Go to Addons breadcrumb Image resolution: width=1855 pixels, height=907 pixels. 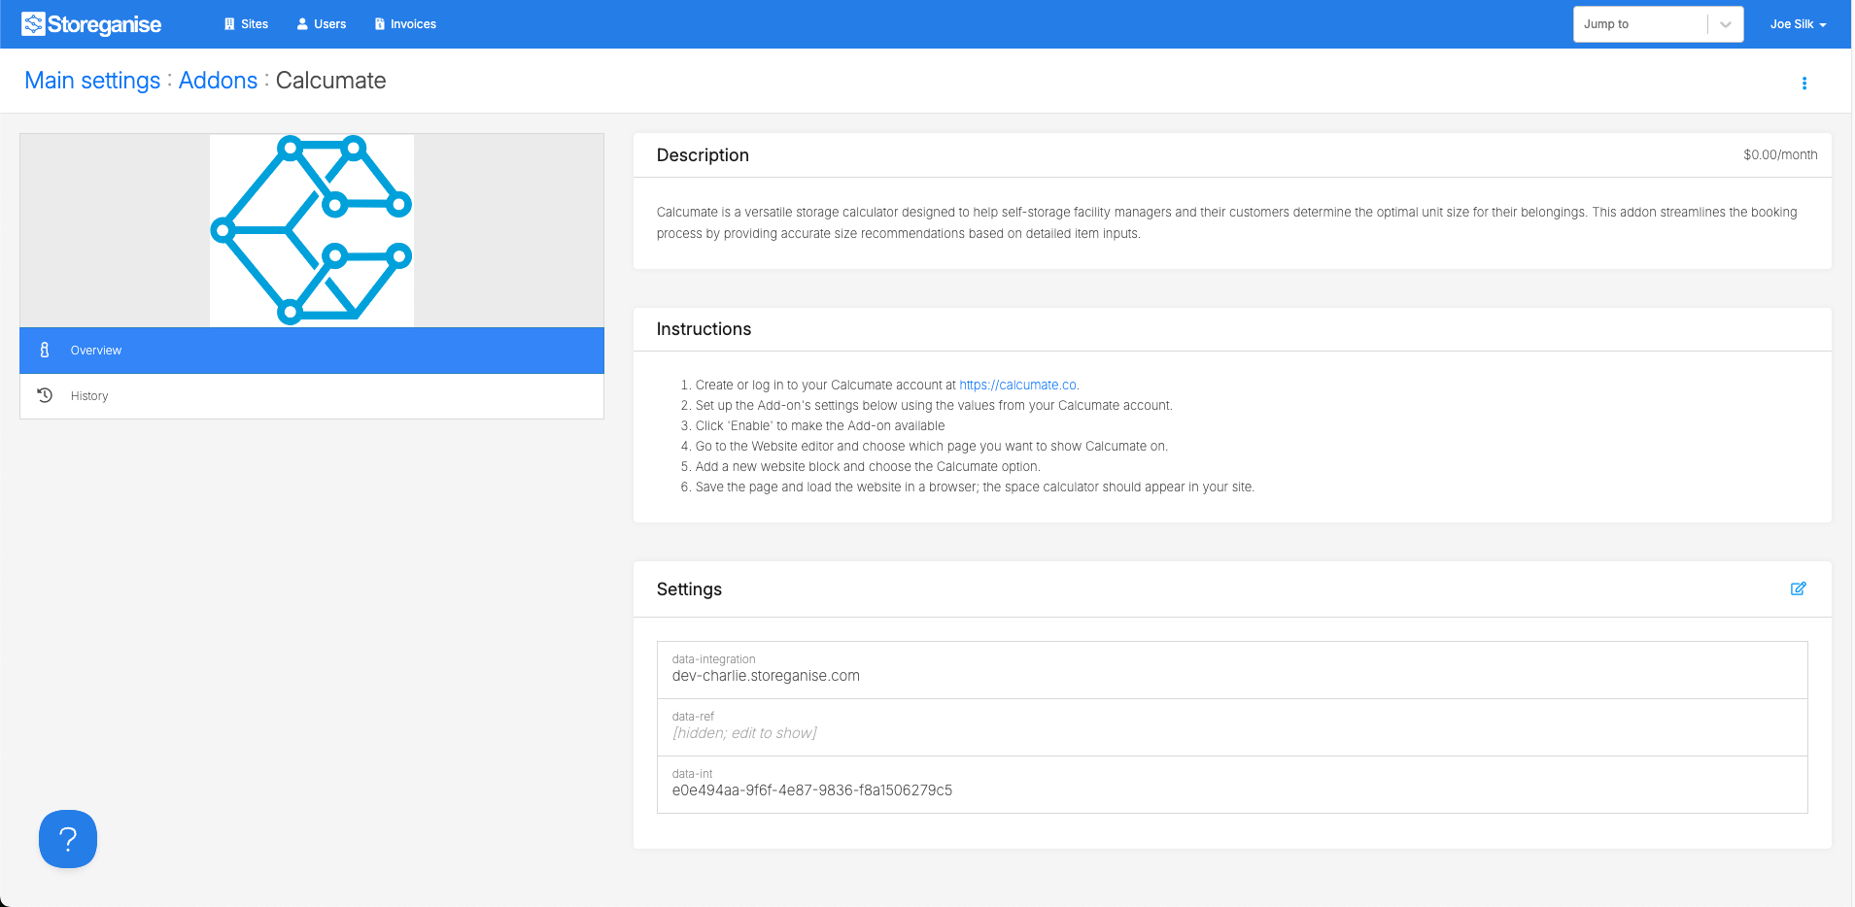pyautogui.click(x=218, y=81)
